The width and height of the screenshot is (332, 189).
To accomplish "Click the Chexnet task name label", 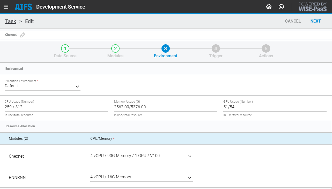I will pyautogui.click(x=11, y=35).
